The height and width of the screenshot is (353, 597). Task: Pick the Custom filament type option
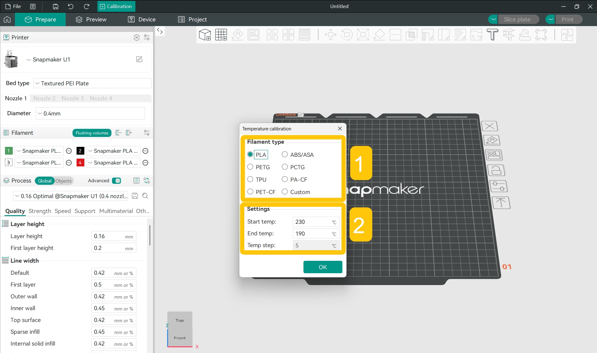pos(284,192)
